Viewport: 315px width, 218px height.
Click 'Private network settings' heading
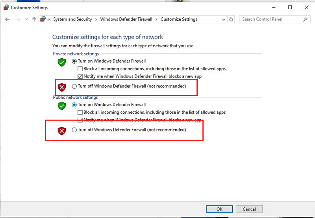(x=76, y=54)
